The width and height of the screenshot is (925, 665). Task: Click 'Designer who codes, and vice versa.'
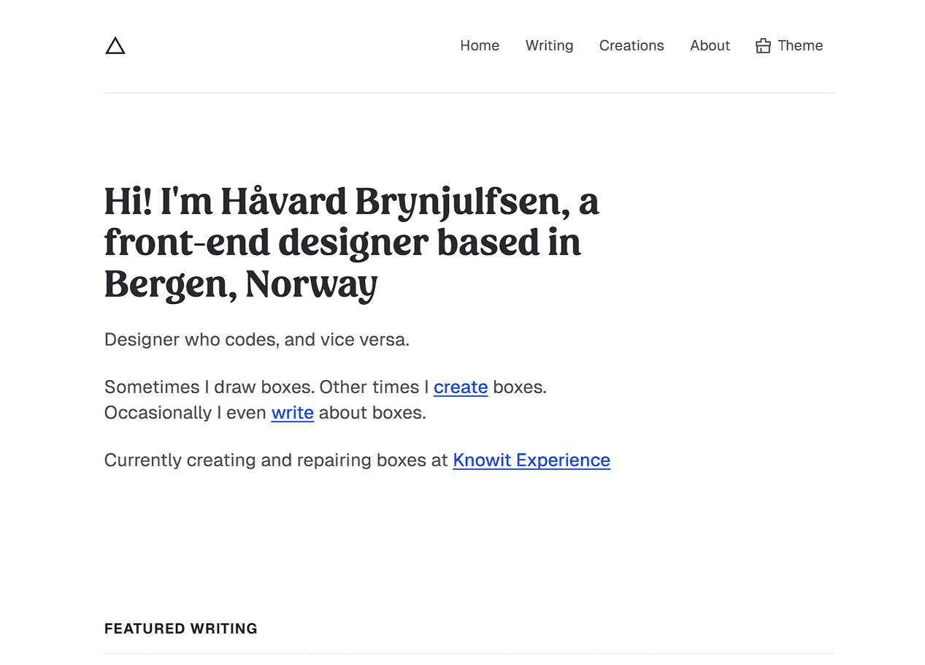(x=257, y=340)
